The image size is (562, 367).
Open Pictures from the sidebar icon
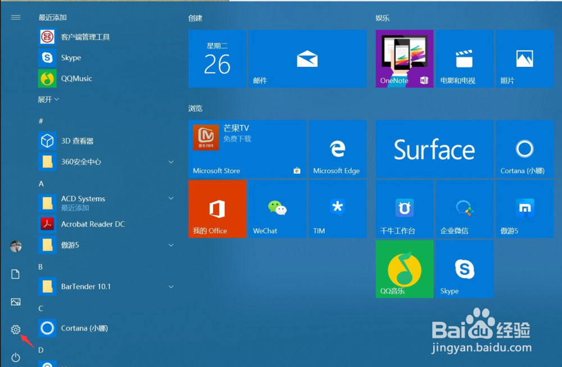16,302
